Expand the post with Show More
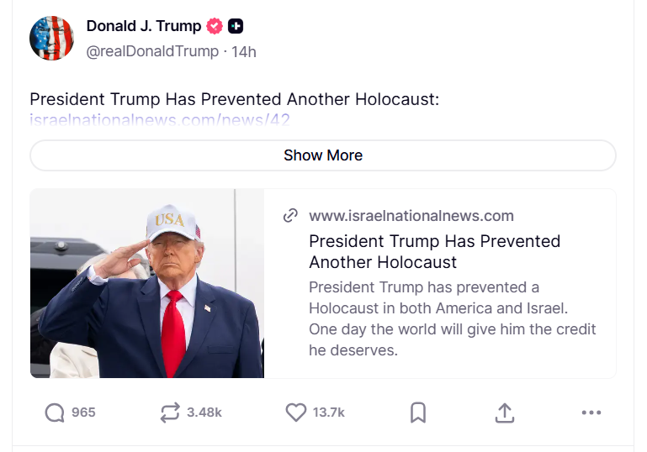The image size is (647, 452). pyautogui.click(x=323, y=155)
